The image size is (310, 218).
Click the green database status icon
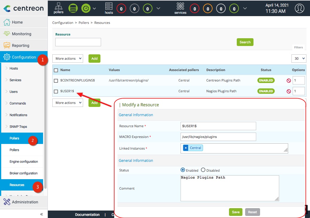point(73,8)
